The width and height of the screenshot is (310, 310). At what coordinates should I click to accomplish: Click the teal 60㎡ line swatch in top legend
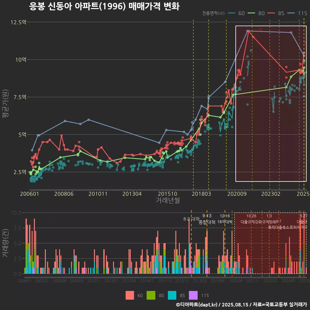tap(232, 13)
